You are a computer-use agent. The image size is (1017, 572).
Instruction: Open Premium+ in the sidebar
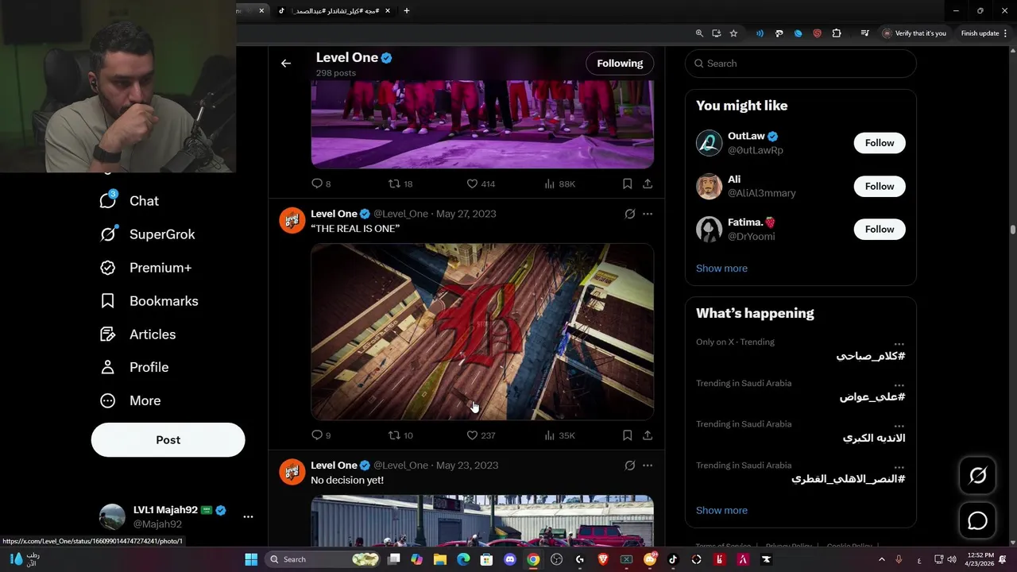pos(146,268)
